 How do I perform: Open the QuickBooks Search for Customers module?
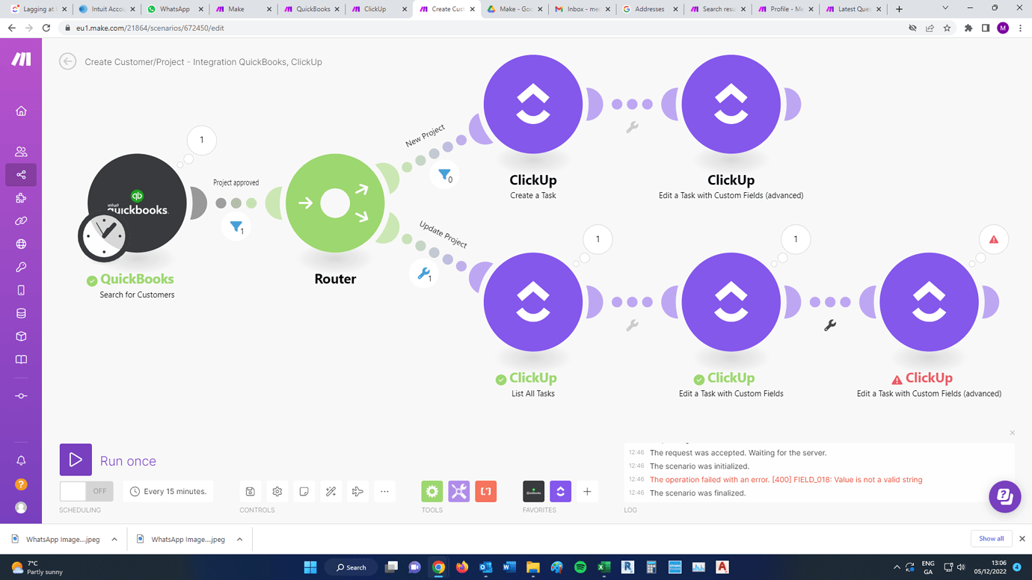pyautogui.click(x=137, y=202)
